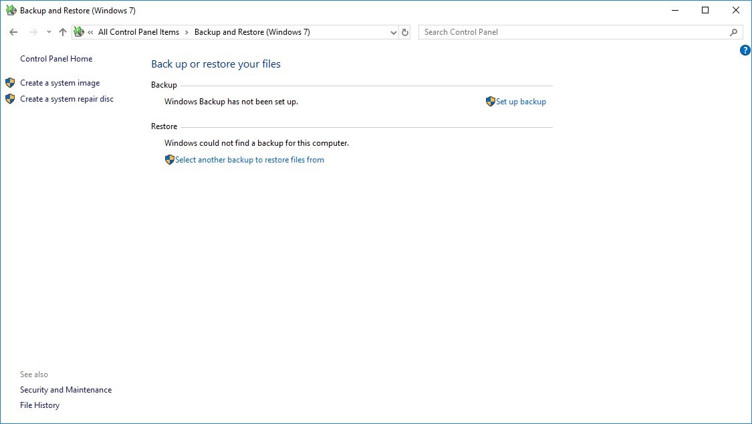
Task: Expand the chevron after All Control Panel Items
Action: (x=186, y=32)
